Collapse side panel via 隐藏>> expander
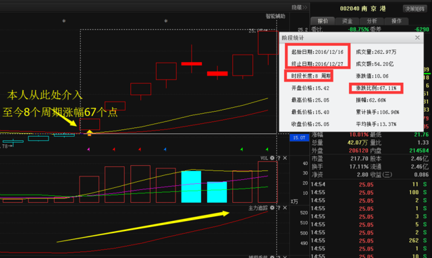This screenshot has width=432, height=258. pyautogui.click(x=299, y=7)
